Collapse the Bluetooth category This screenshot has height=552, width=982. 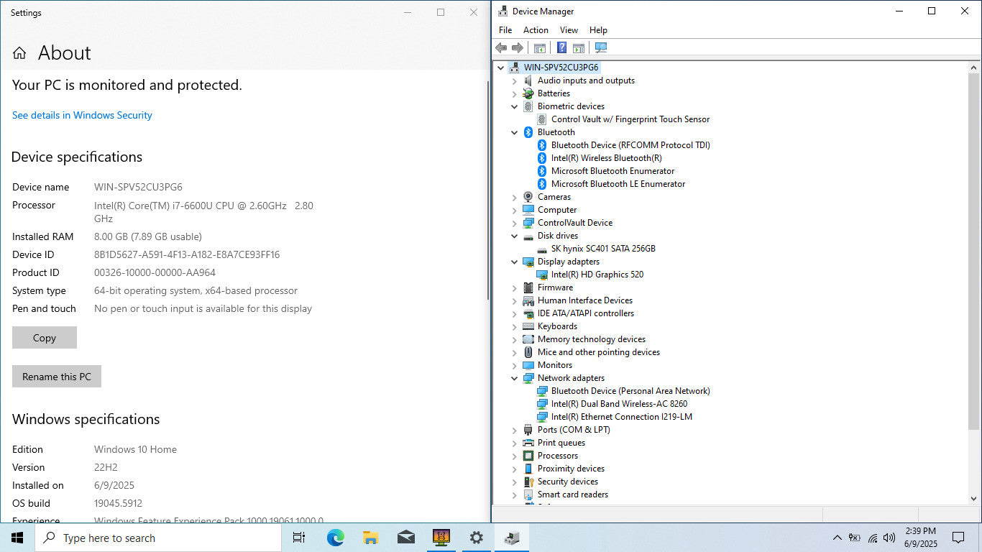[x=514, y=132]
